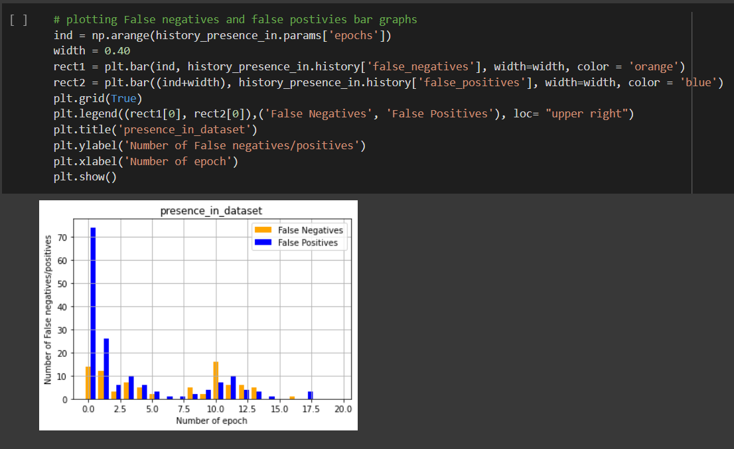Screen dimensions: 734x449
Task: Click the orange False Negatives legend swatch
Action: pos(263,229)
